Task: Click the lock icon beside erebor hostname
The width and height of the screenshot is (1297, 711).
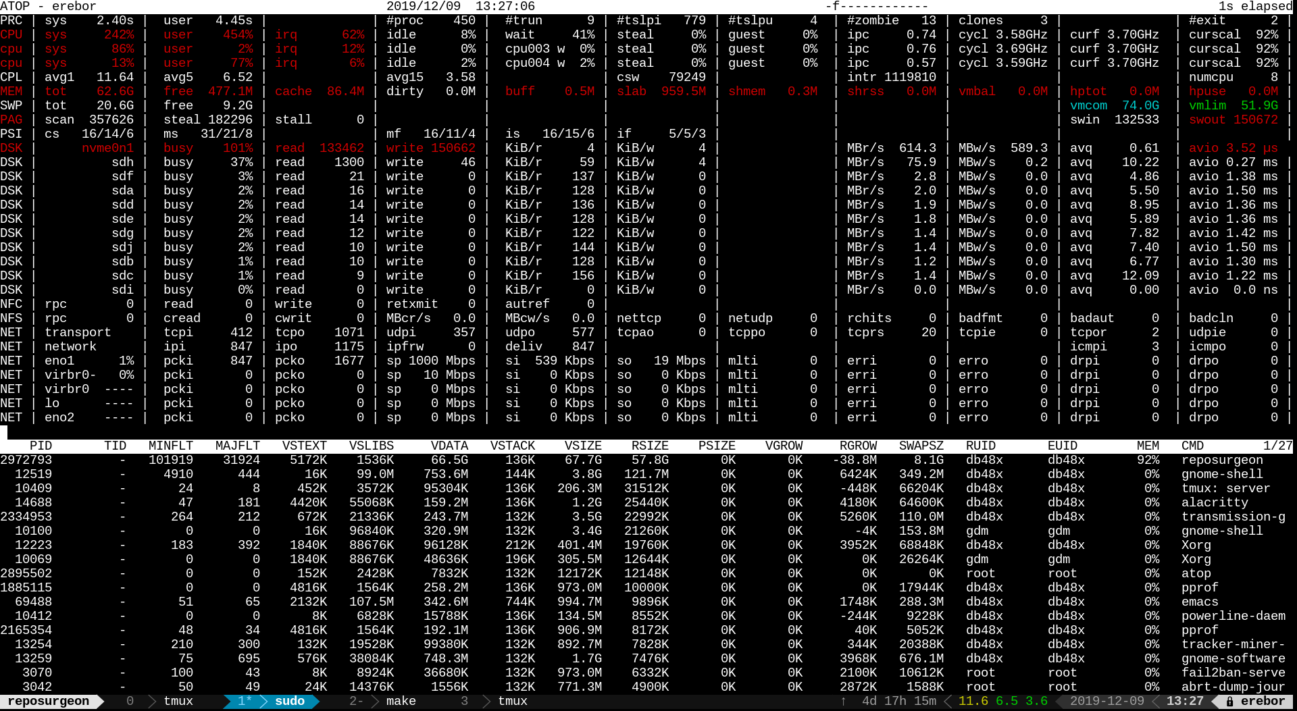Action: point(1230,702)
